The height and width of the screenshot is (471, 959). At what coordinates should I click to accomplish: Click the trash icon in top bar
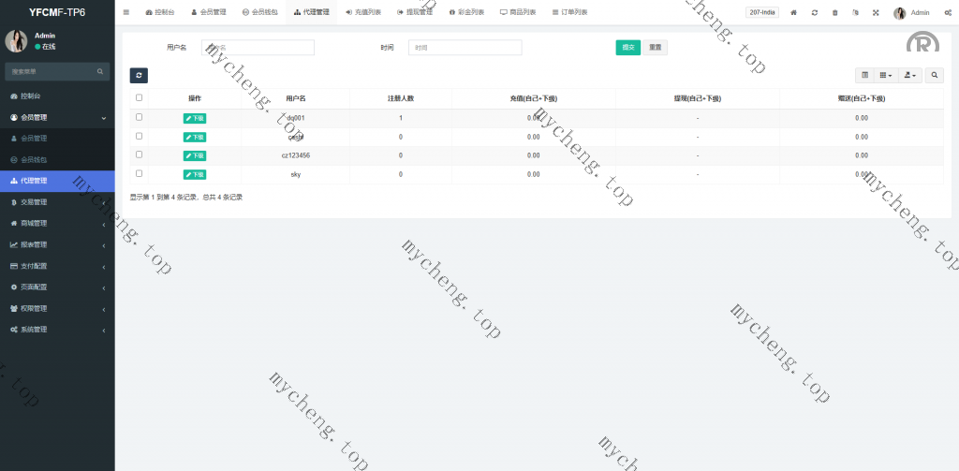pos(835,13)
